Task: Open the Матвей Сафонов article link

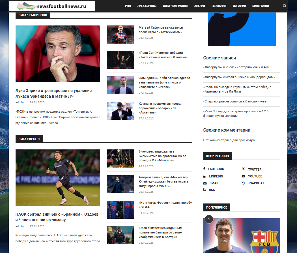Action: click(x=161, y=30)
